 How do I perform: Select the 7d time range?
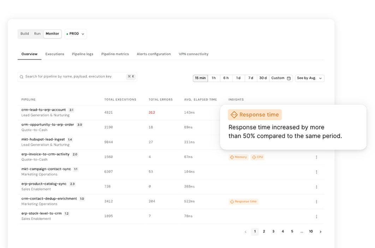251,78
